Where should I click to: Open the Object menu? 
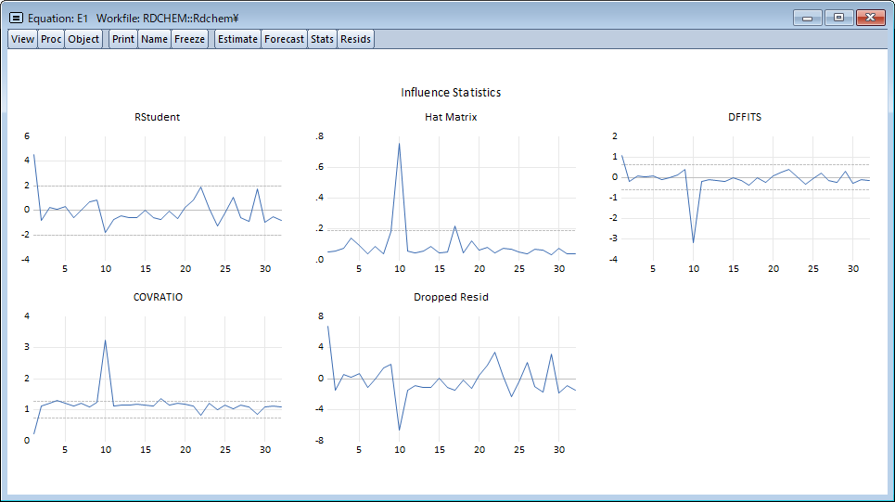(83, 39)
